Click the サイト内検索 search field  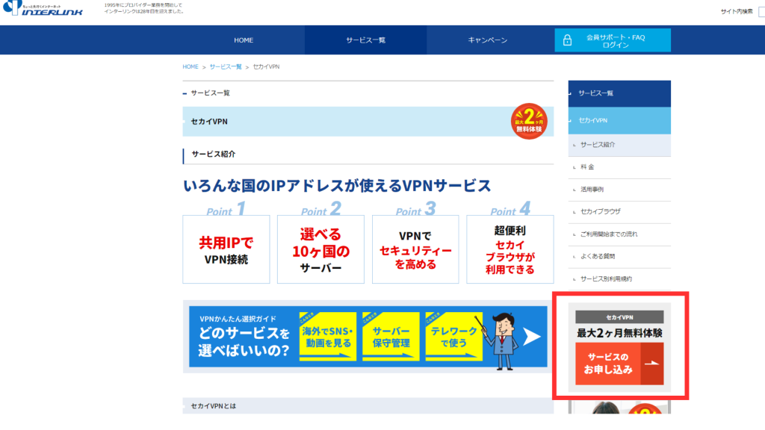[x=761, y=11]
